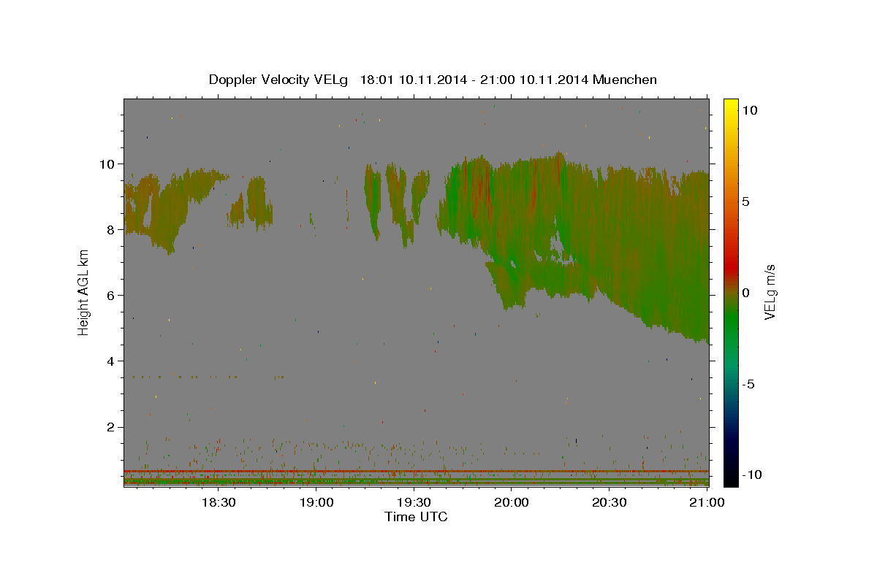This screenshot has height=584, width=877.
Task: Click the height tick label 8
Action: (x=111, y=229)
